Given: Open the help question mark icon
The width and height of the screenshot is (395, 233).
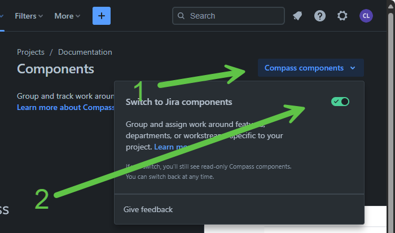Looking at the screenshot, I should 320,16.
